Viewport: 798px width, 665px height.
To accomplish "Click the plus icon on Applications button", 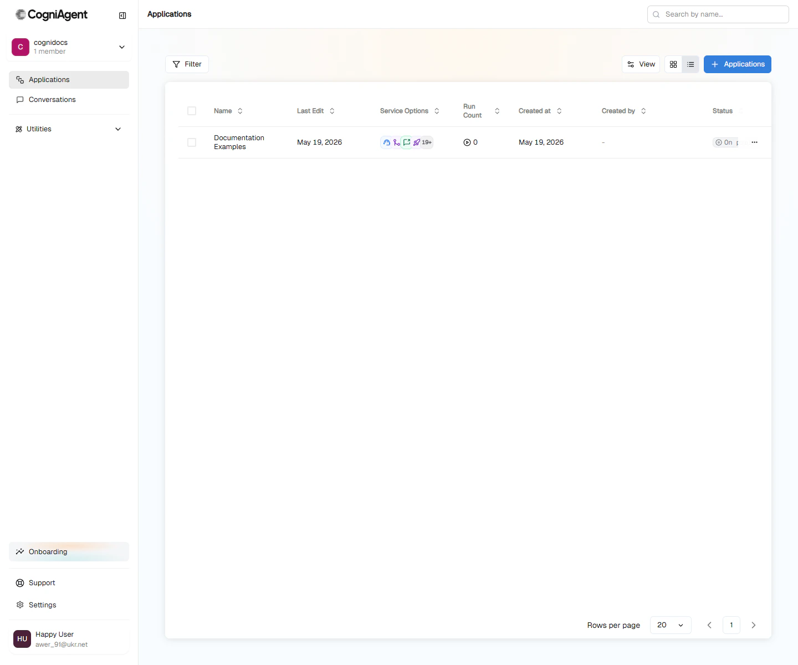I will (x=715, y=64).
